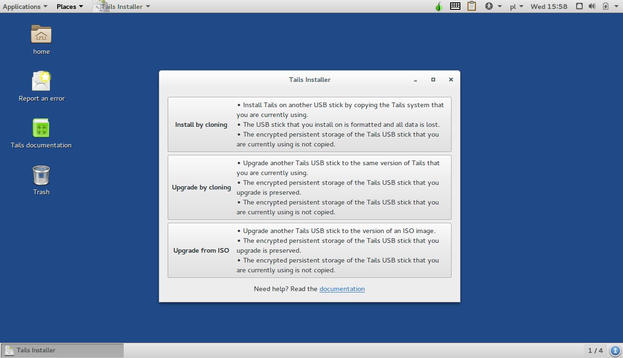Open the 1 / 4 workspace switcher

point(595,351)
